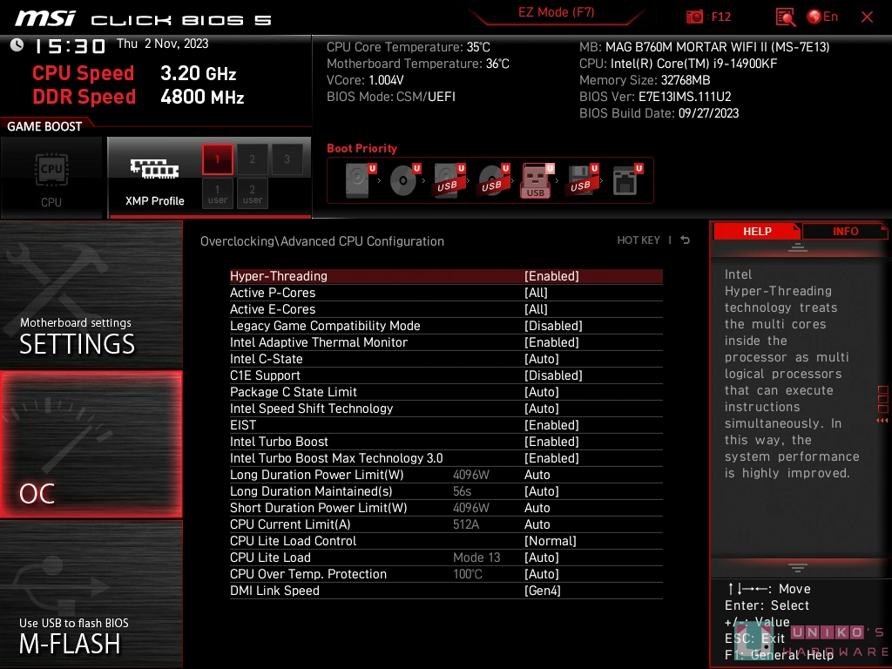Select the highlighted USB key boot device
Image resolution: width=892 pixels, height=669 pixels.
click(x=536, y=181)
